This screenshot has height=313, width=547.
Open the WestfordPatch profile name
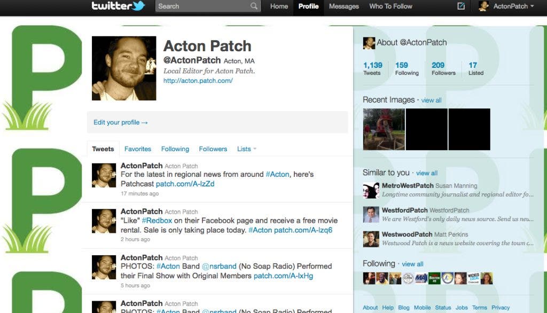tap(404, 210)
